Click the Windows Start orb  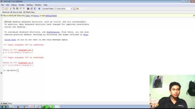[4, 107]
